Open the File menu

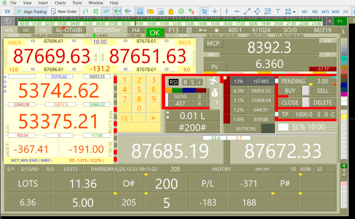pyautogui.click(x=13, y=3)
